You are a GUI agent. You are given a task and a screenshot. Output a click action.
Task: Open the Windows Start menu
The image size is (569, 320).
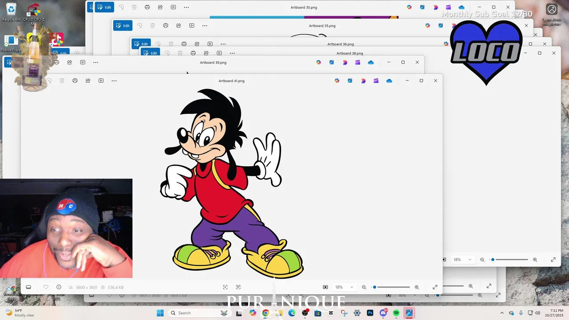160,313
